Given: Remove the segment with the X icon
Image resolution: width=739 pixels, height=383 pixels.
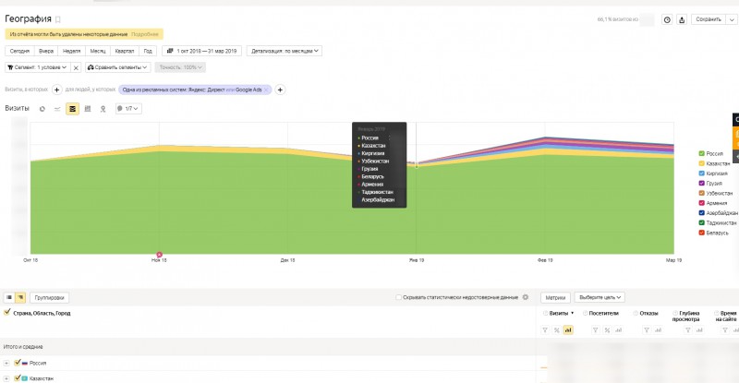Looking at the screenshot, I should click(x=76, y=68).
